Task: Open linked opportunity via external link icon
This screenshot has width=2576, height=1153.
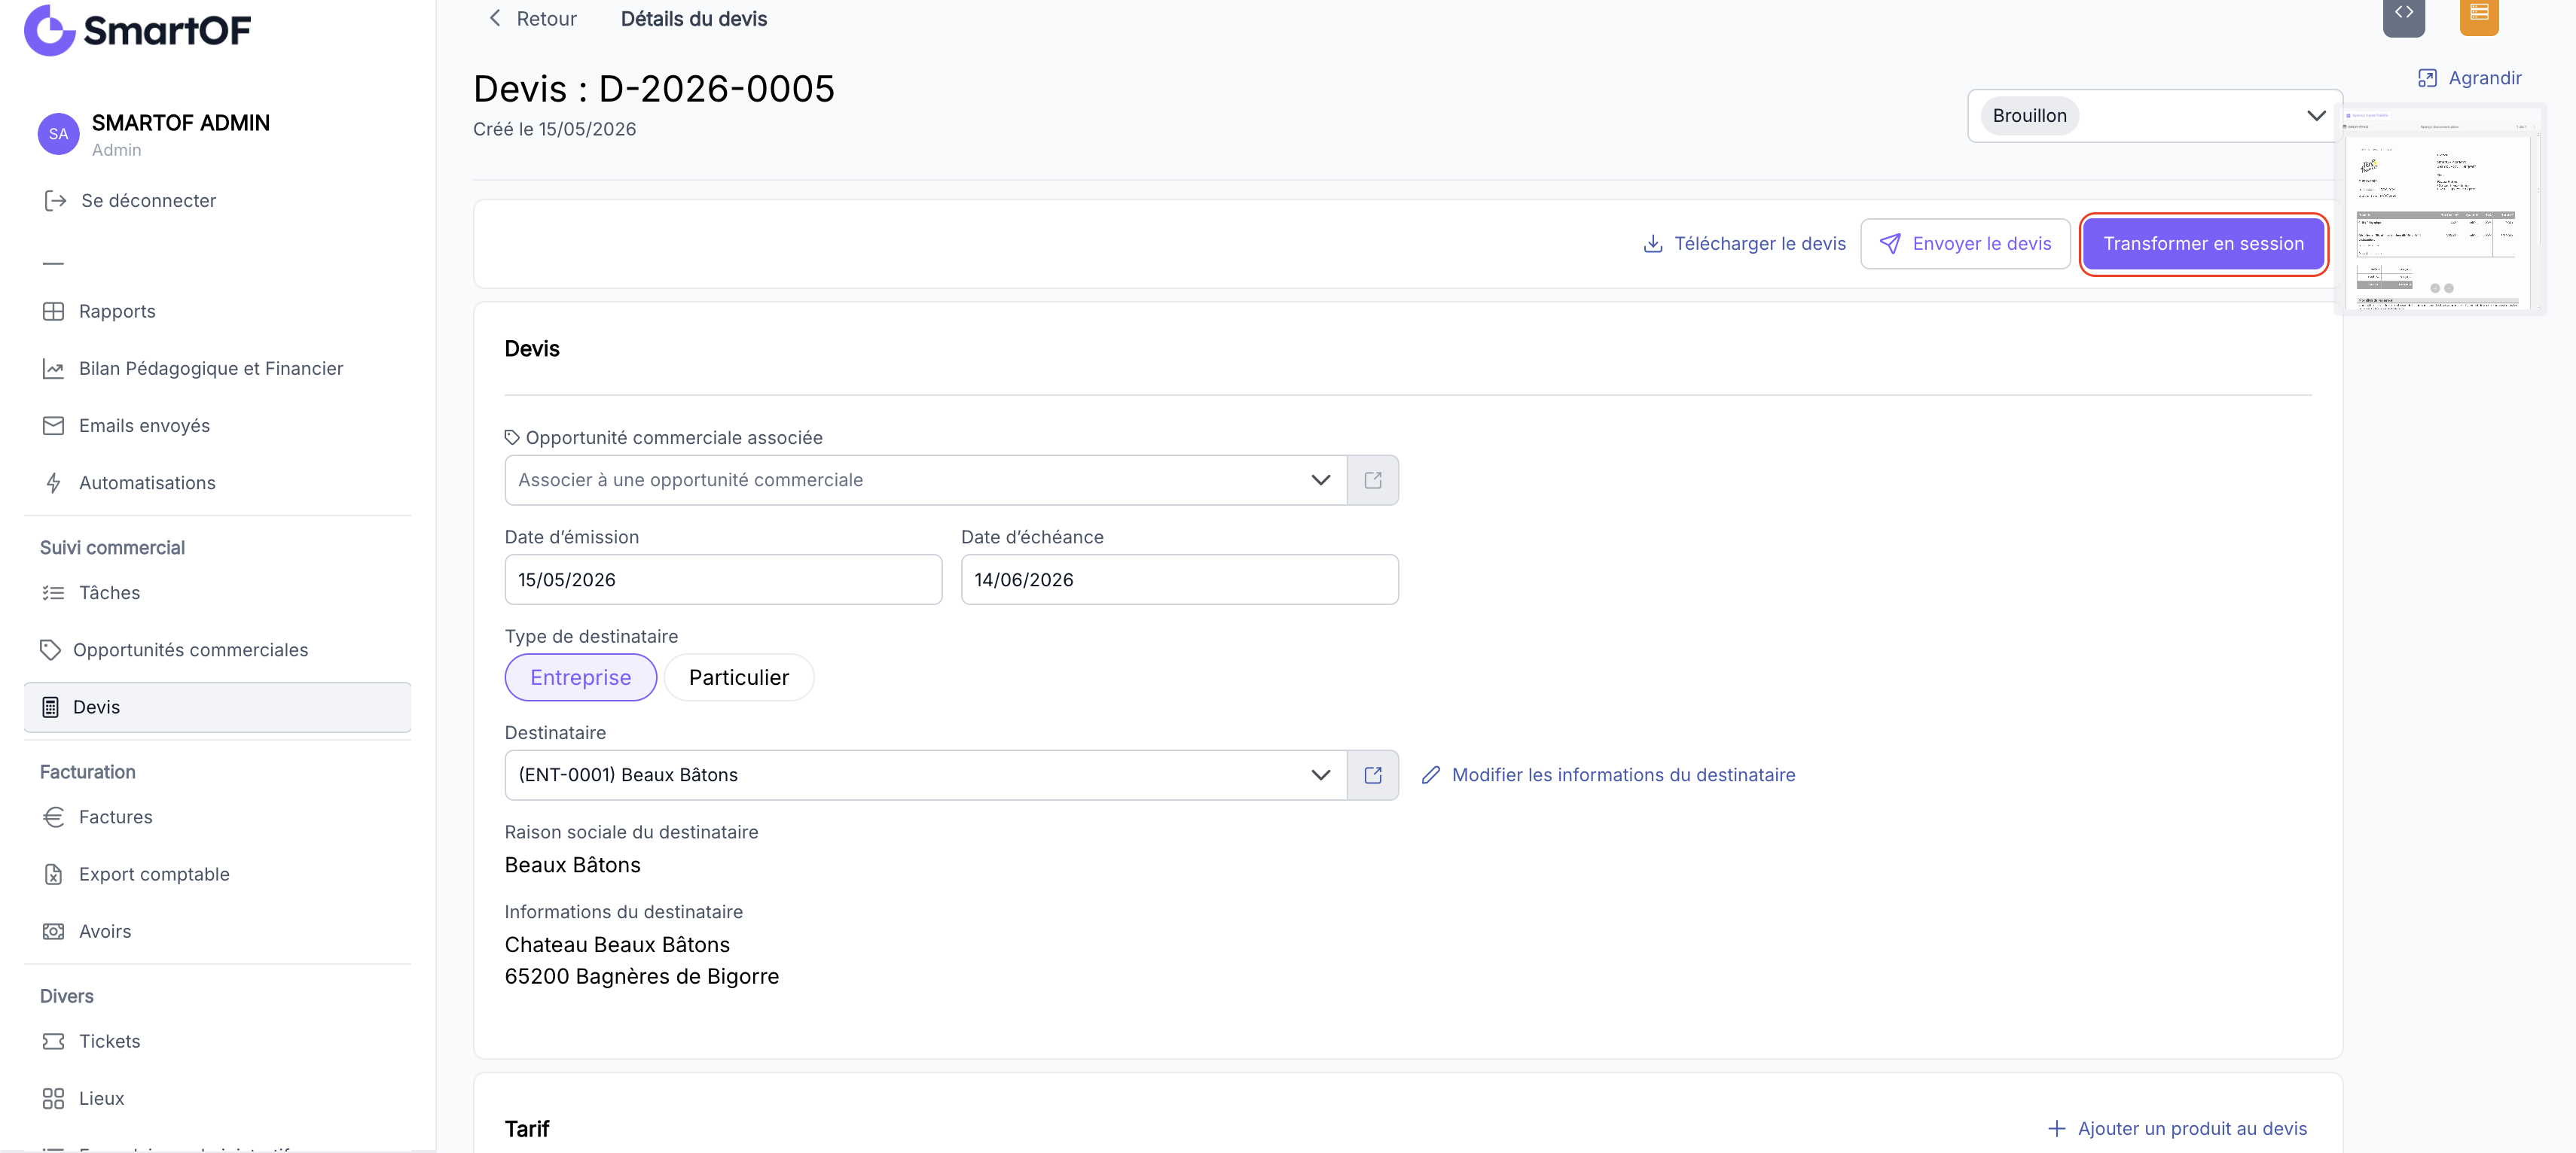Action: point(1372,481)
